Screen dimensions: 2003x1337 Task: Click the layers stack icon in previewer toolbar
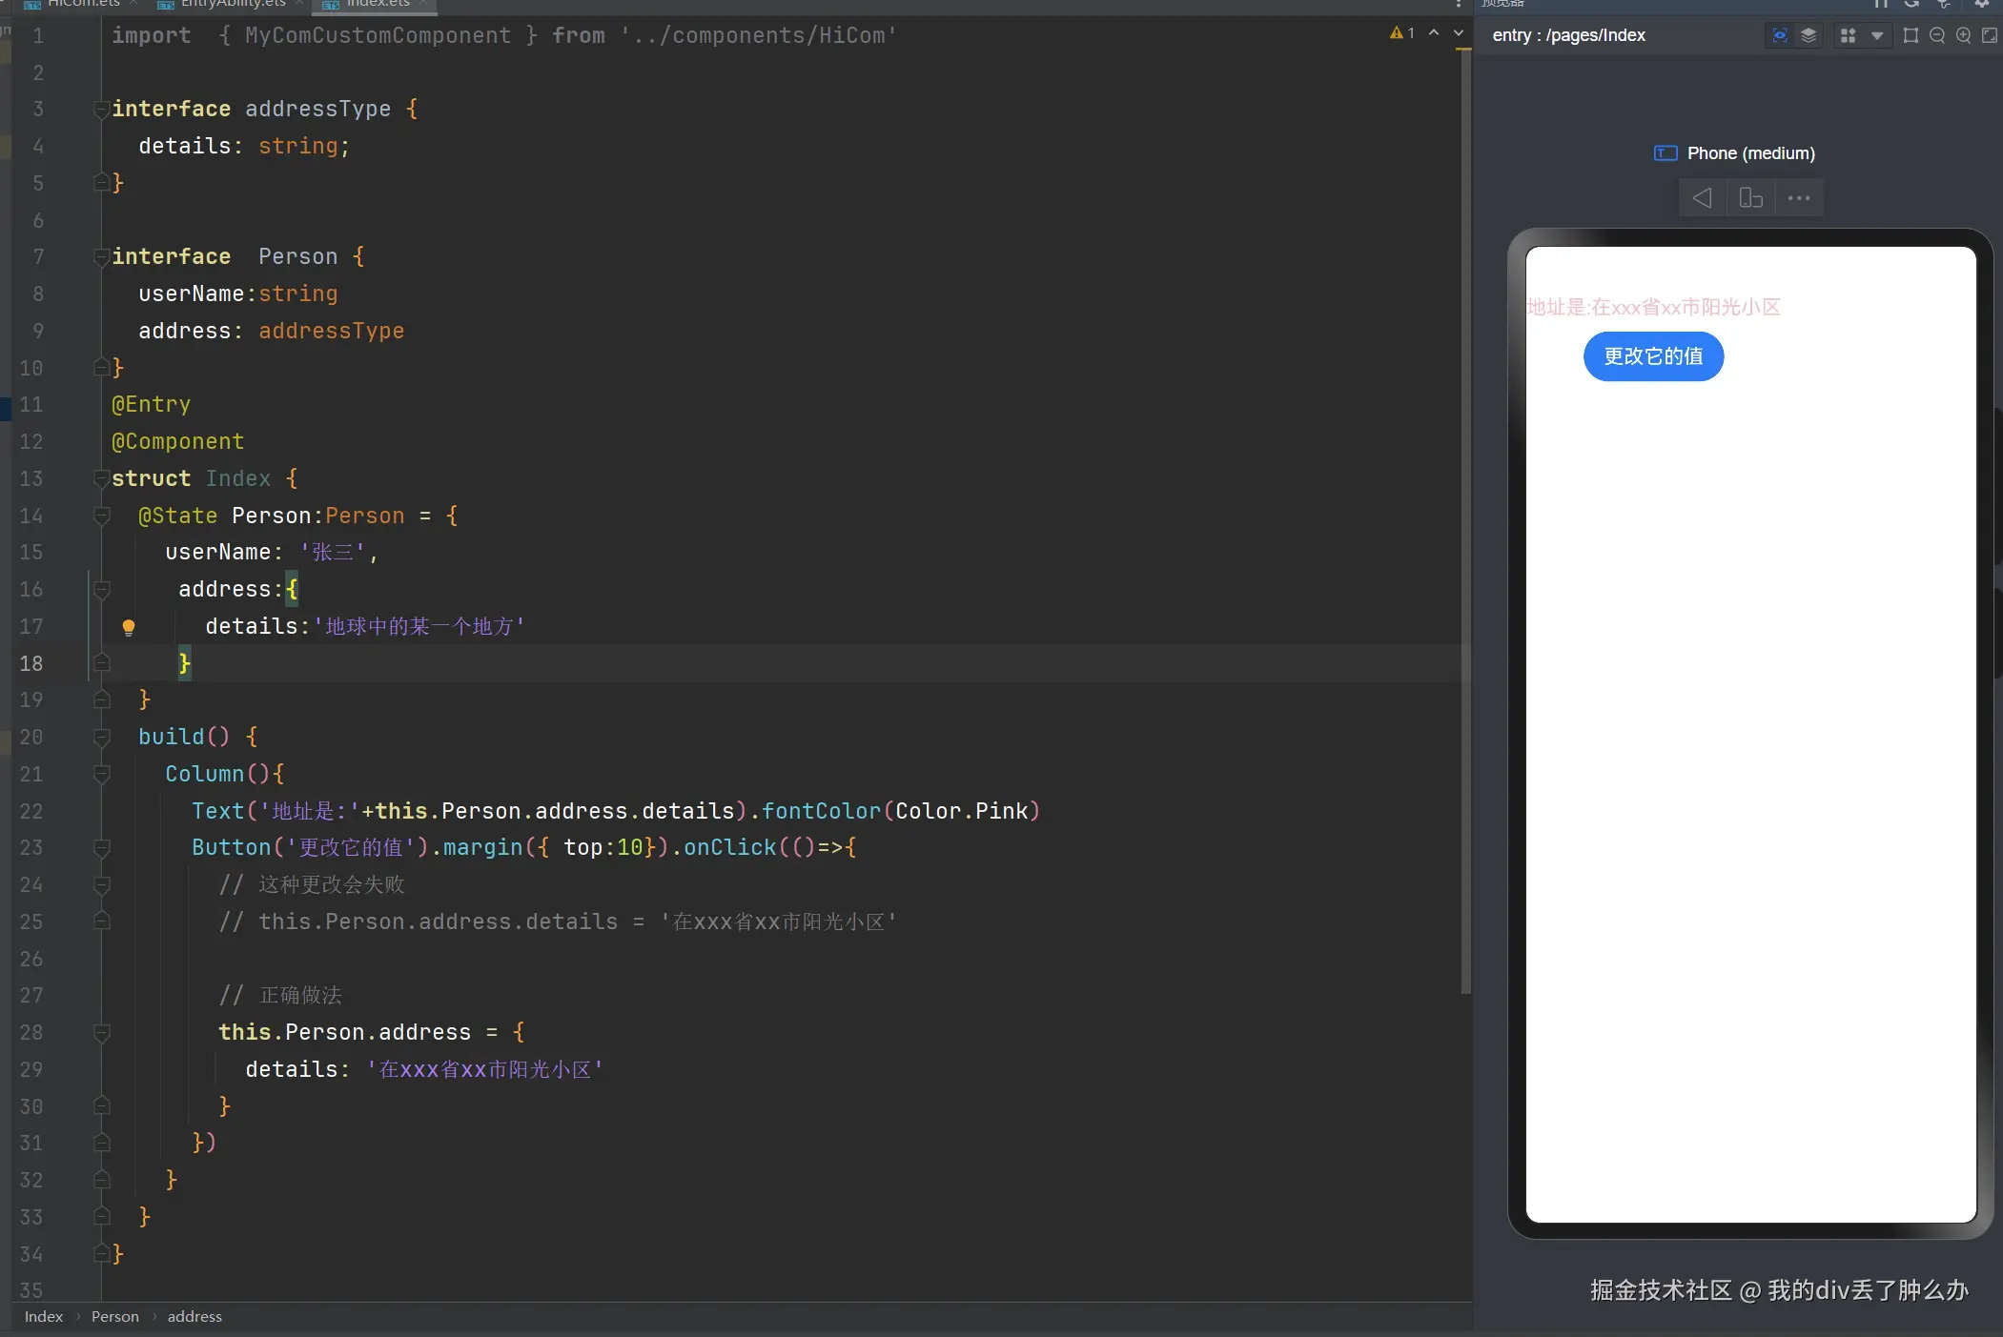1809,35
